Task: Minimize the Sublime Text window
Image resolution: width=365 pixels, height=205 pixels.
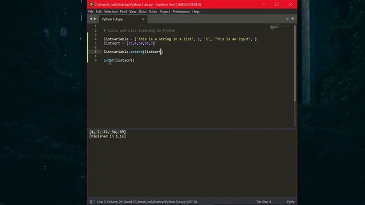Action: [263, 5]
